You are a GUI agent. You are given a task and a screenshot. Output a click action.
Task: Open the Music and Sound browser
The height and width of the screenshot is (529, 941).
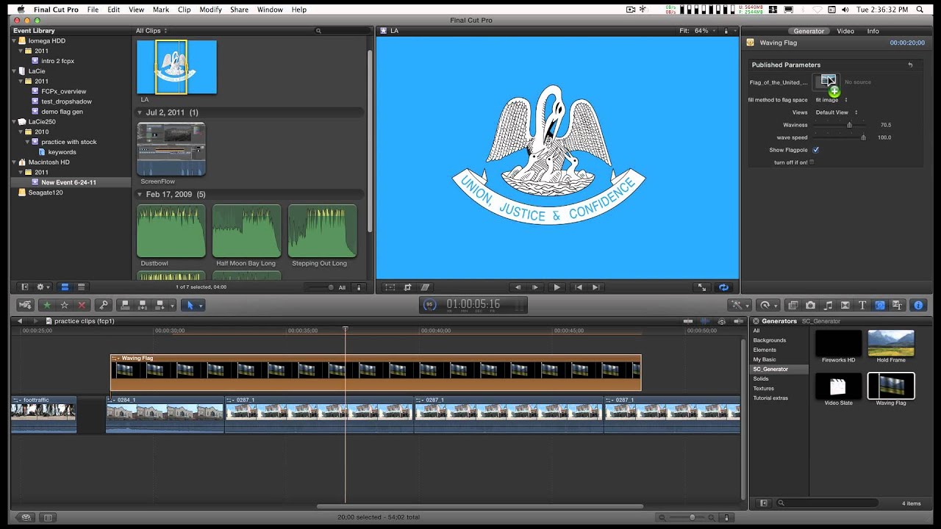click(828, 305)
